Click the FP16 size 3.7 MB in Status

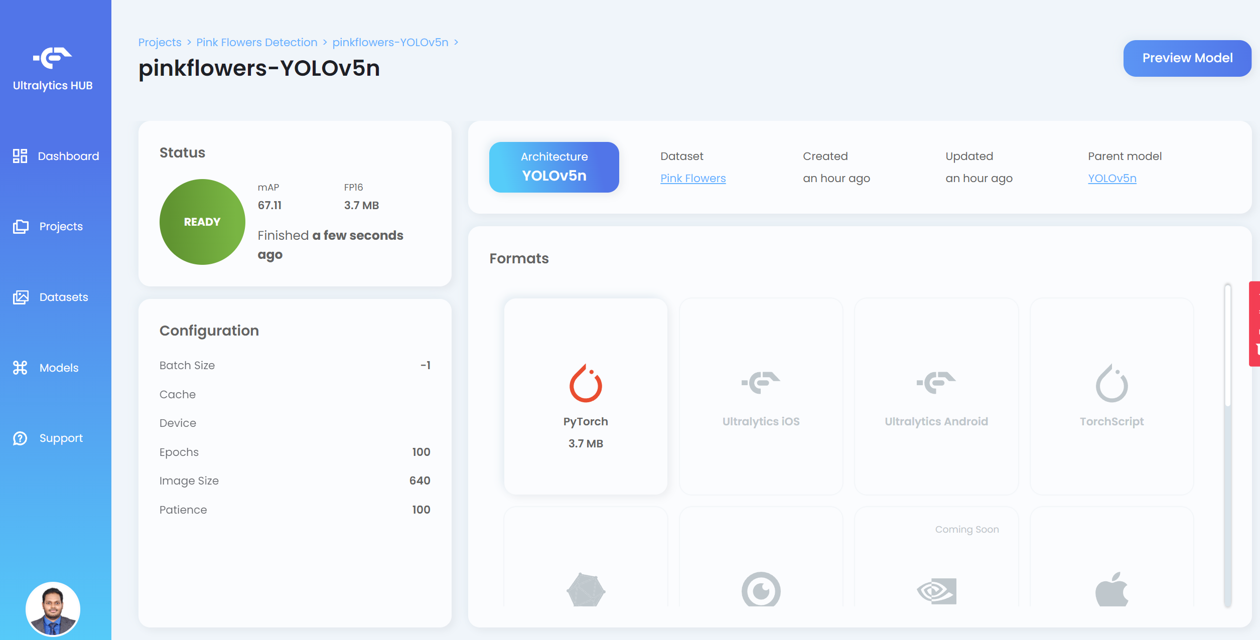[361, 205]
